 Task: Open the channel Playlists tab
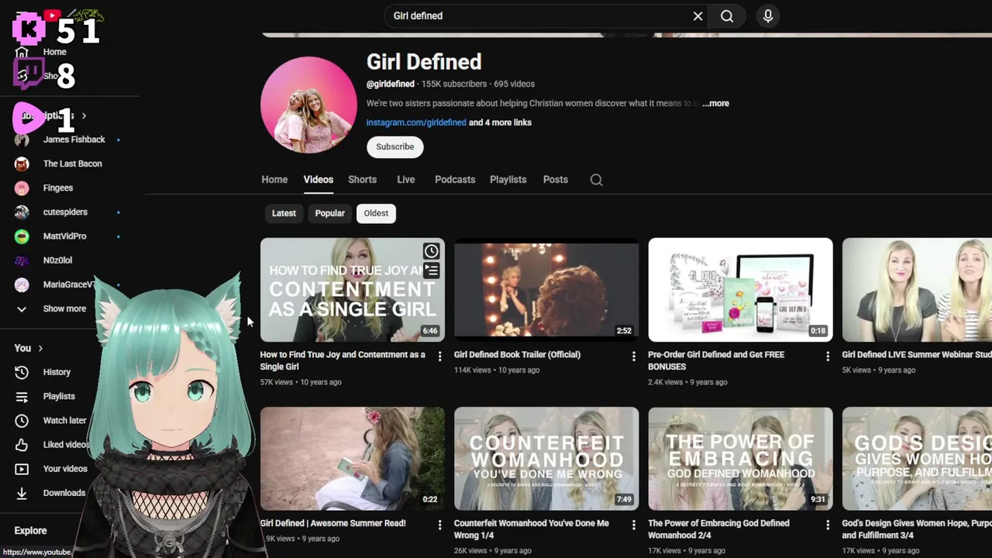[508, 180]
